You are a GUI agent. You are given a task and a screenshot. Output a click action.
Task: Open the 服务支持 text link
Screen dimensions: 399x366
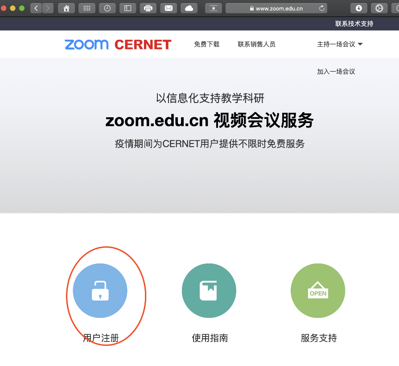pyautogui.click(x=319, y=338)
